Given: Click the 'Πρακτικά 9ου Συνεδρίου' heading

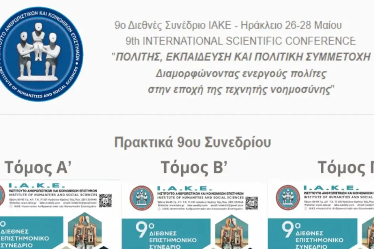Looking at the screenshot, I should click(x=193, y=142).
